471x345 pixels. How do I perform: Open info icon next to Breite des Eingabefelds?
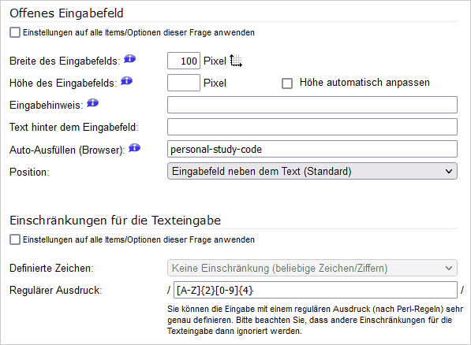pyautogui.click(x=129, y=59)
